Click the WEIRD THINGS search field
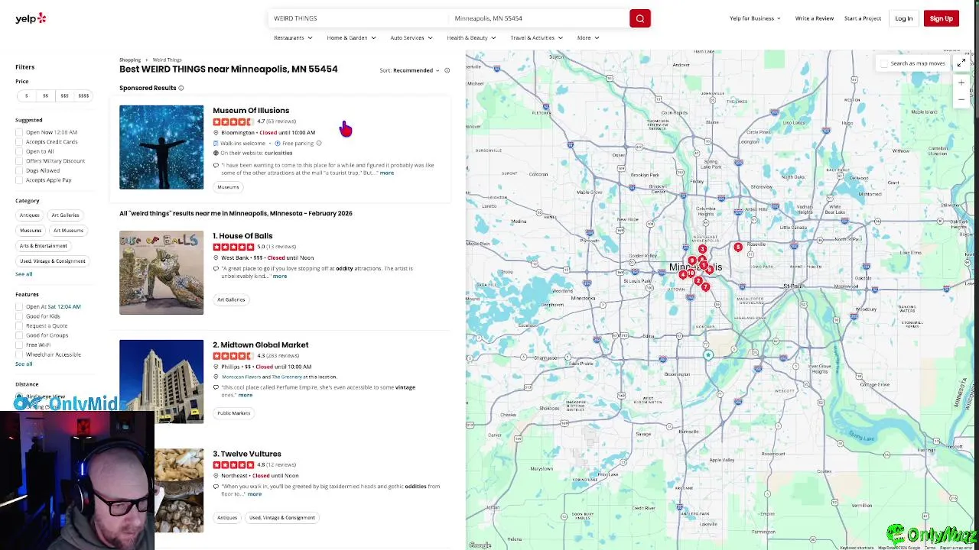979x550 pixels. coord(359,18)
